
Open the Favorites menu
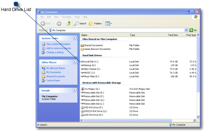66,17
